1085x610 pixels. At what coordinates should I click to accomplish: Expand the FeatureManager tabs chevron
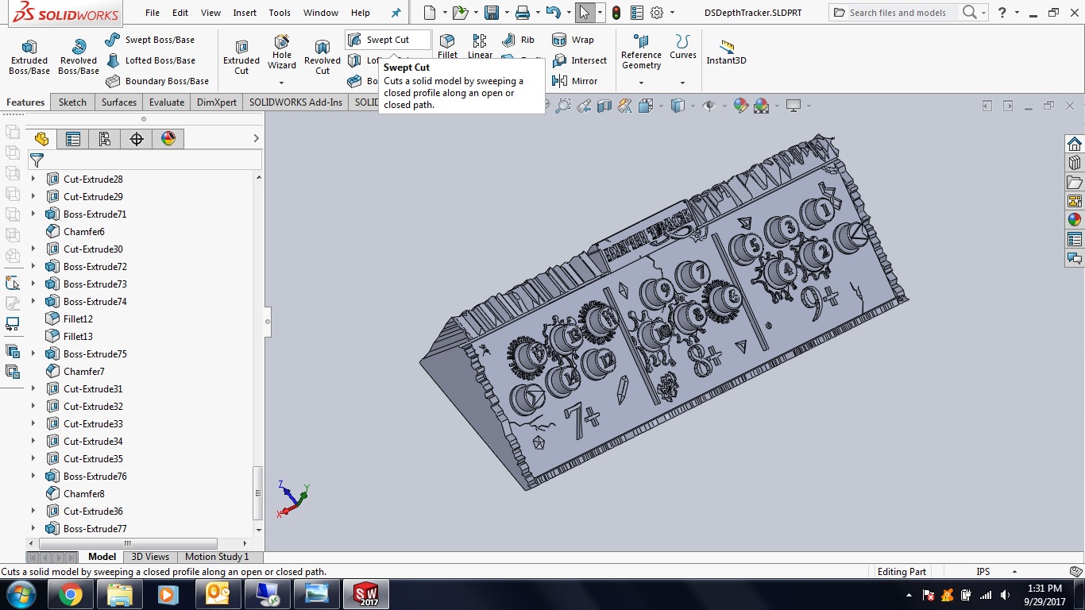(x=256, y=139)
